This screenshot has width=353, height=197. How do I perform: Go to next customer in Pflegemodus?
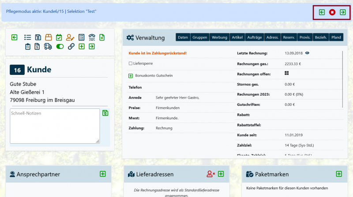343,12
